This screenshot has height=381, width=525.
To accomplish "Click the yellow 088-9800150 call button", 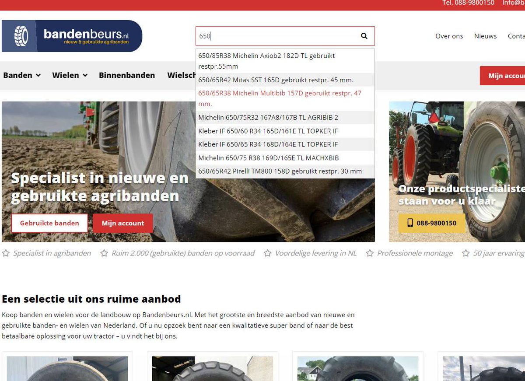I will coord(432,223).
